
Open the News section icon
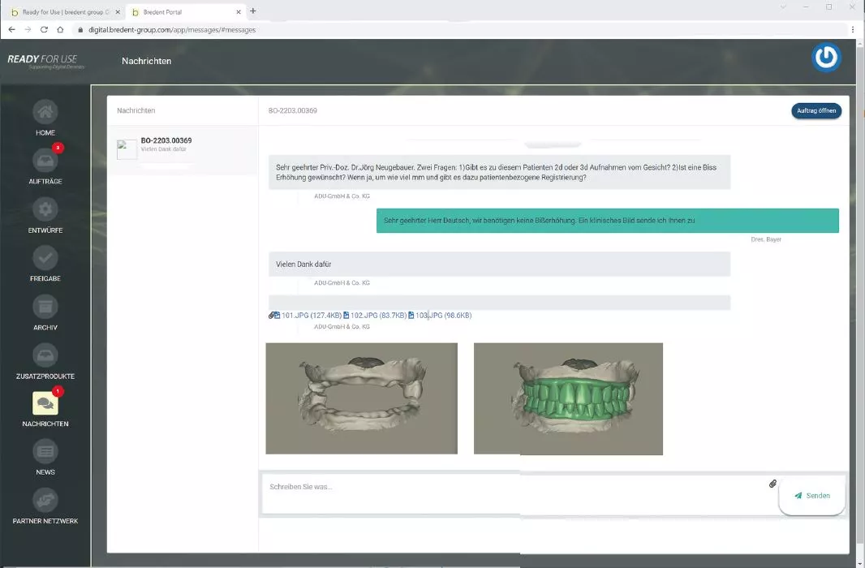point(45,452)
